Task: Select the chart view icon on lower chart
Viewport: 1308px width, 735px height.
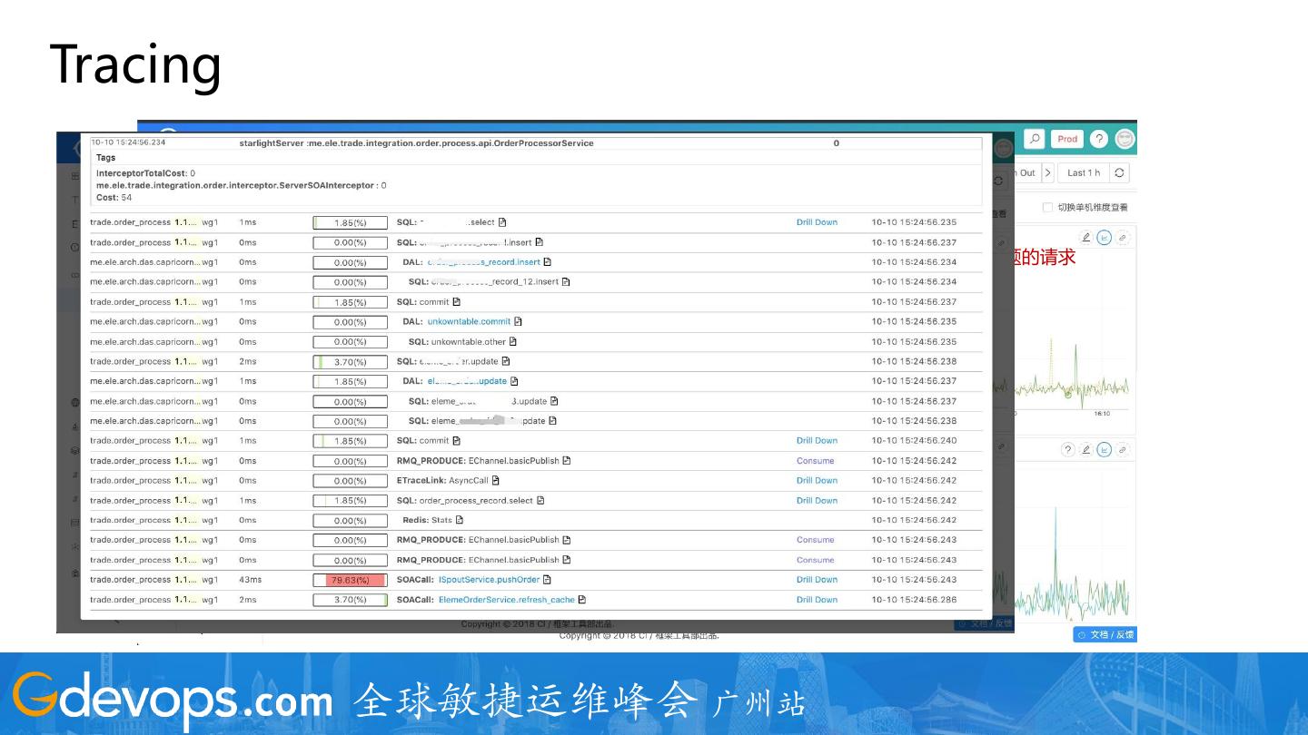Action: coord(1105,449)
